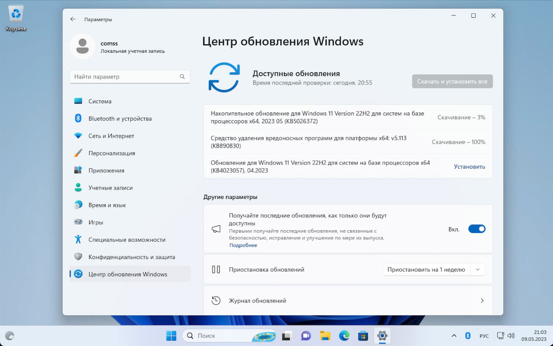Open the Персонализация section
The image size is (553, 346).
pos(130,153)
